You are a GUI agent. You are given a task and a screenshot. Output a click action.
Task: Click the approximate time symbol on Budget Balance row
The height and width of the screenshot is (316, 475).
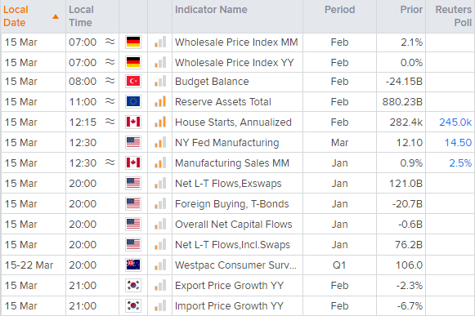pos(110,81)
